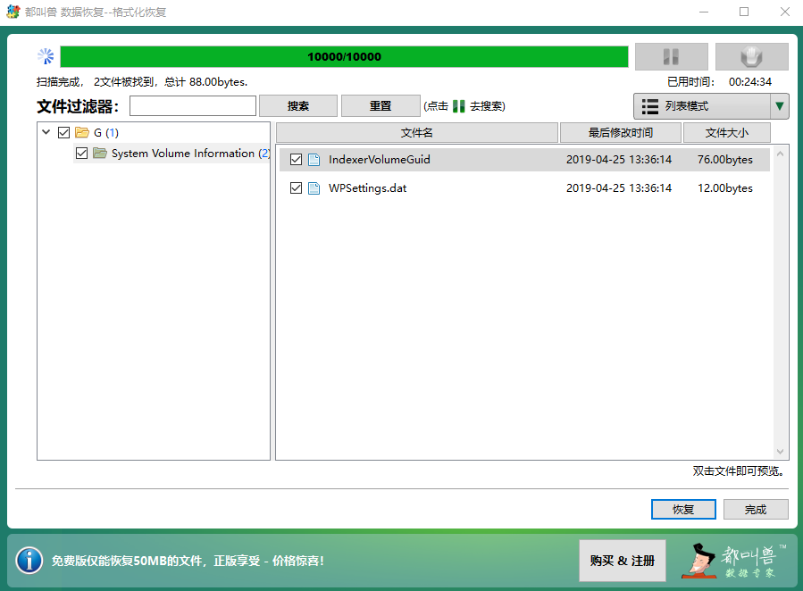This screenshot has height=591, width=803.
Task: Click the G drive folder icon
Action: click(82, 133)
